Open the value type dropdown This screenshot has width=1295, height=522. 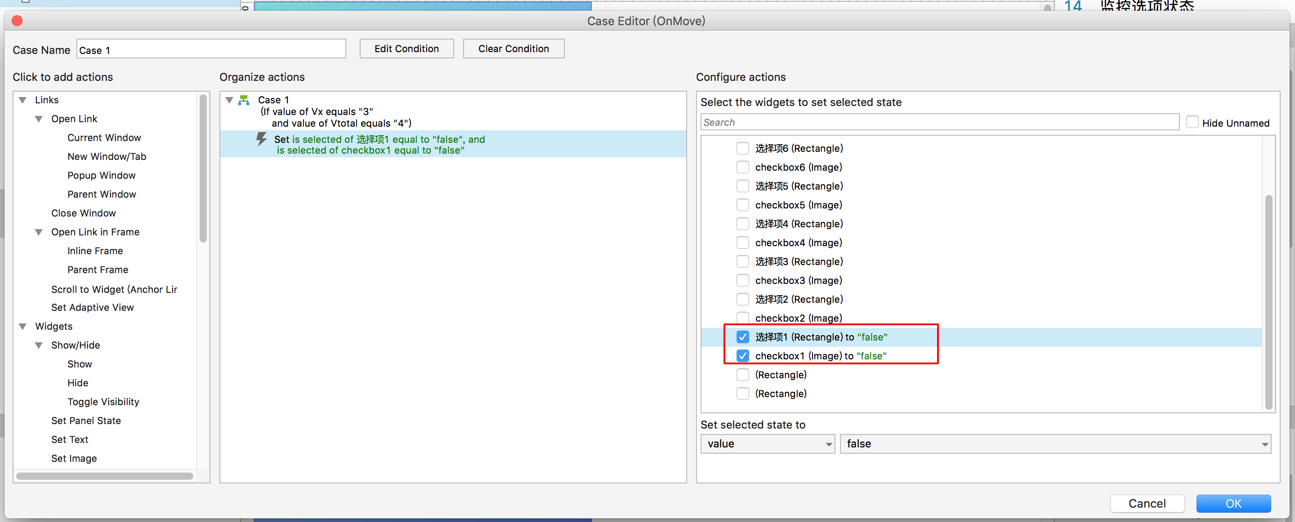click(x=767, y=444)
